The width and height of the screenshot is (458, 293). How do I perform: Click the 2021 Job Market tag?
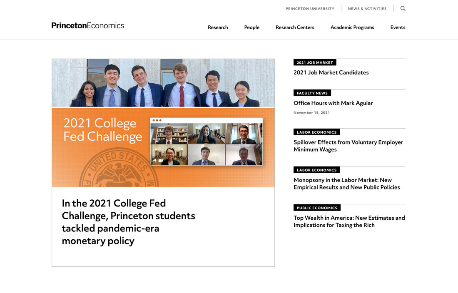coord(315,62)
